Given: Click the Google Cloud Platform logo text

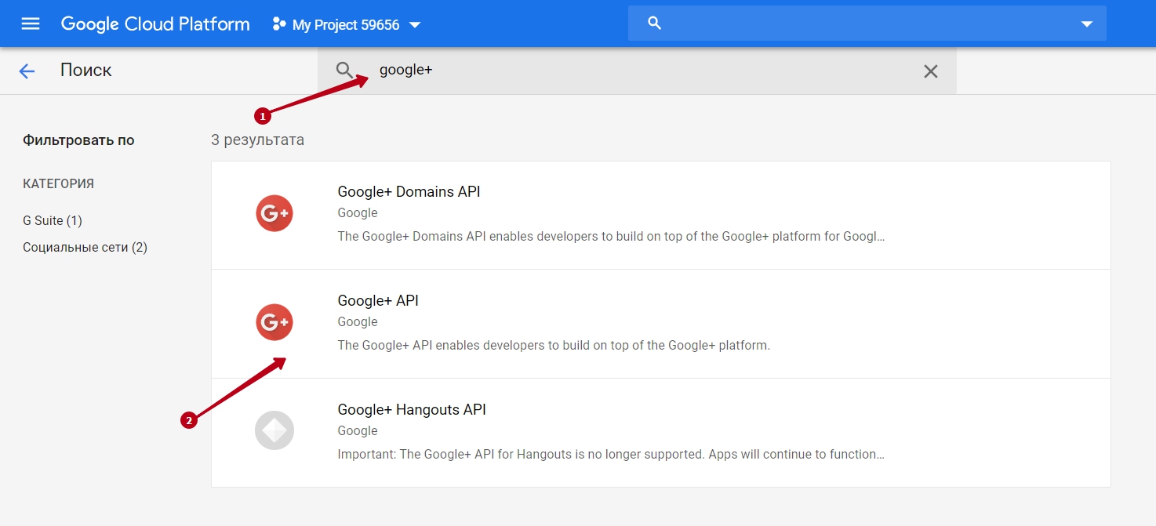Looking at the screenshot, I should click(155, 24).
